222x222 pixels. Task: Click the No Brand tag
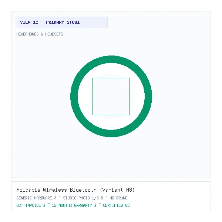coord(118,198)
